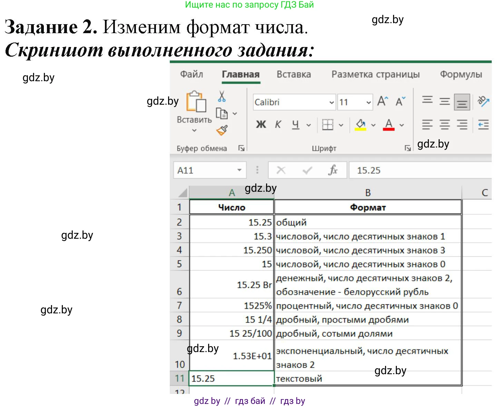Click the Increase Font Size icon
This screenshot has height=407, width=500.
point(382,101)
